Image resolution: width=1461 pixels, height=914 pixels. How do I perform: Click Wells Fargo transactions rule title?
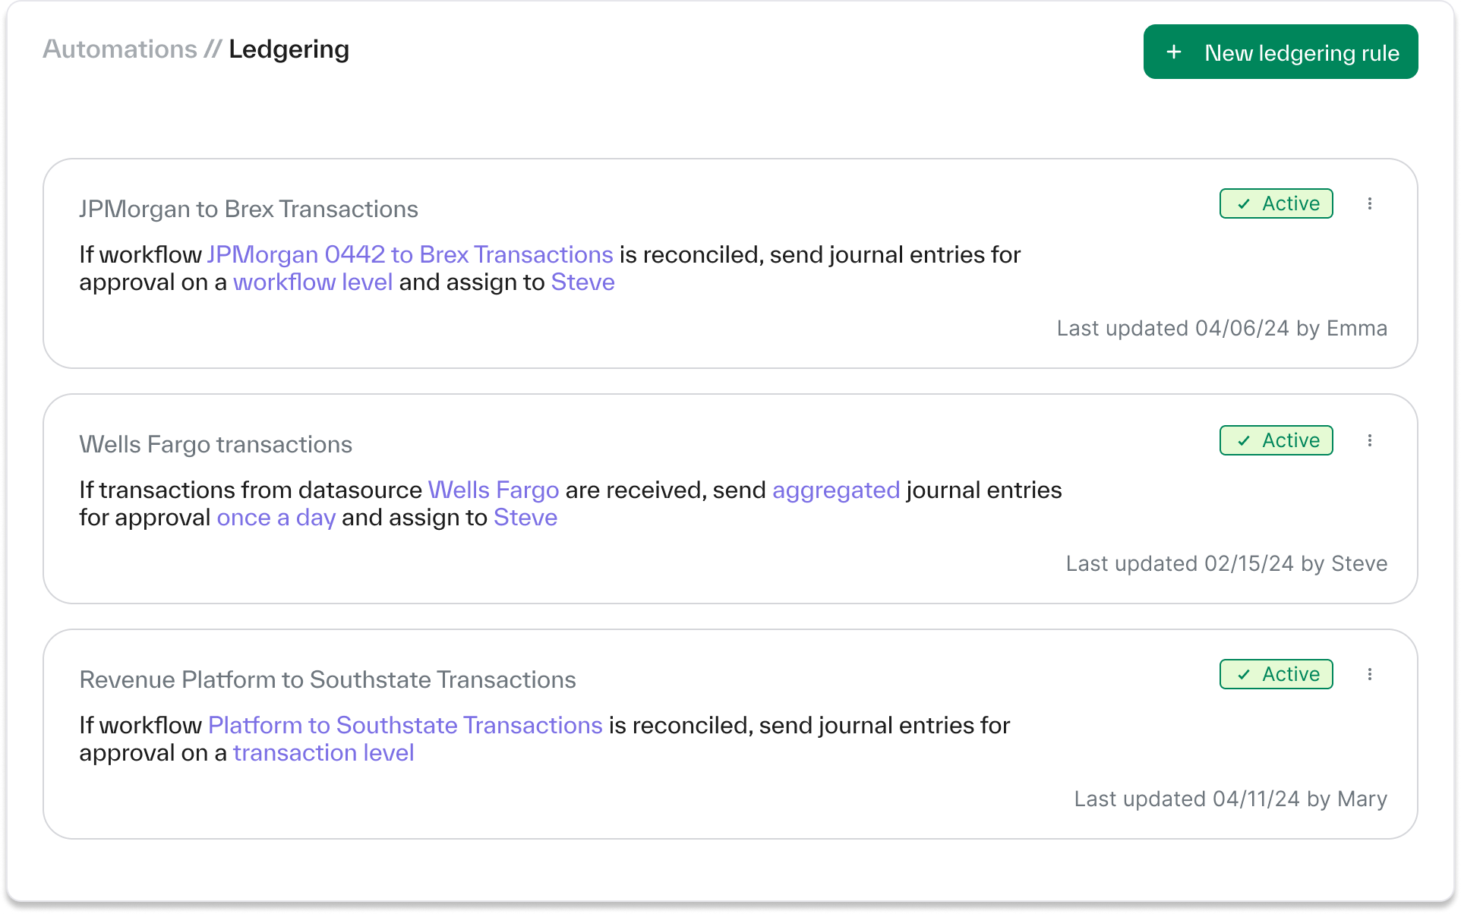(216, 444)
